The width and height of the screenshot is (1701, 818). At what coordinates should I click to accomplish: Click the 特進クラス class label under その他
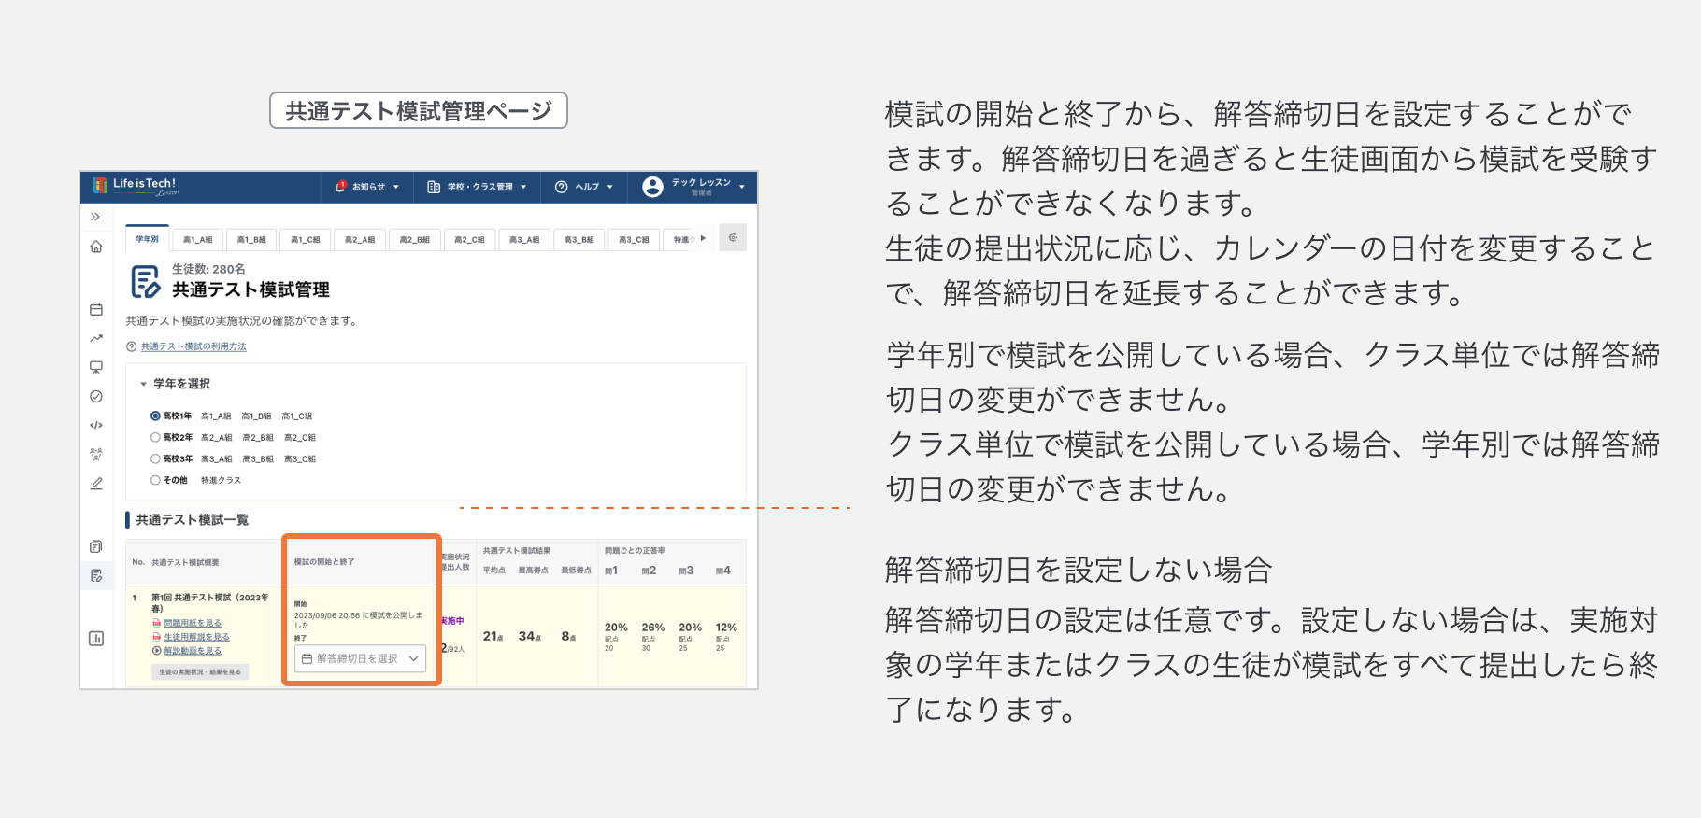221,480
